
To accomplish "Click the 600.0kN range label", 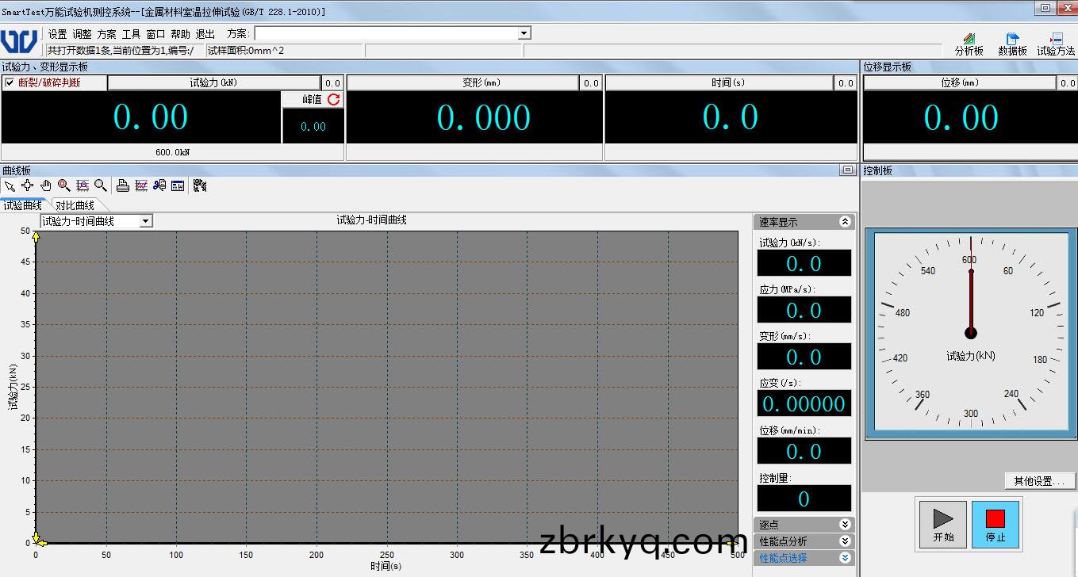I will tap(172, 152).
